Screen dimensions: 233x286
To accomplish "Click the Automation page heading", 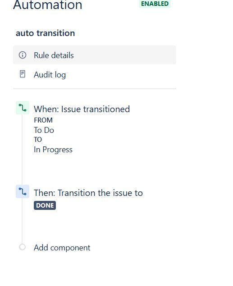I will 48,5.
